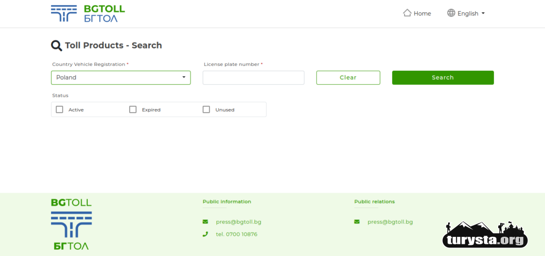Click the phone icon in footer
Screen dimensions: 545x256
[205, 234]
